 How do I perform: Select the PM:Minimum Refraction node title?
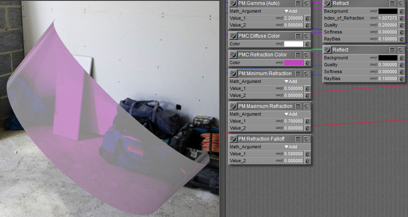[265, 74]
